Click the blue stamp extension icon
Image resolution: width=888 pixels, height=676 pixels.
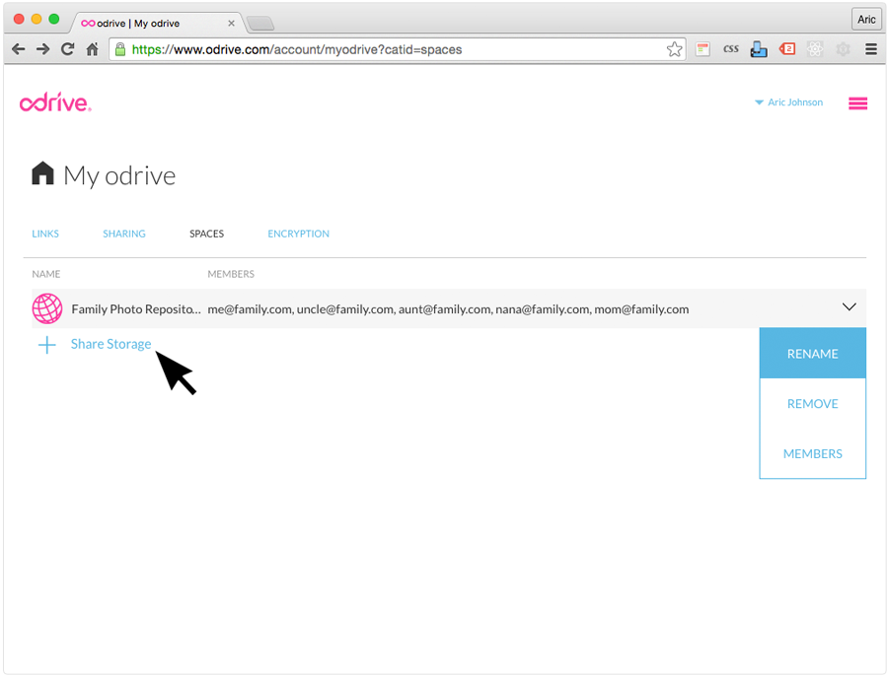759,49
